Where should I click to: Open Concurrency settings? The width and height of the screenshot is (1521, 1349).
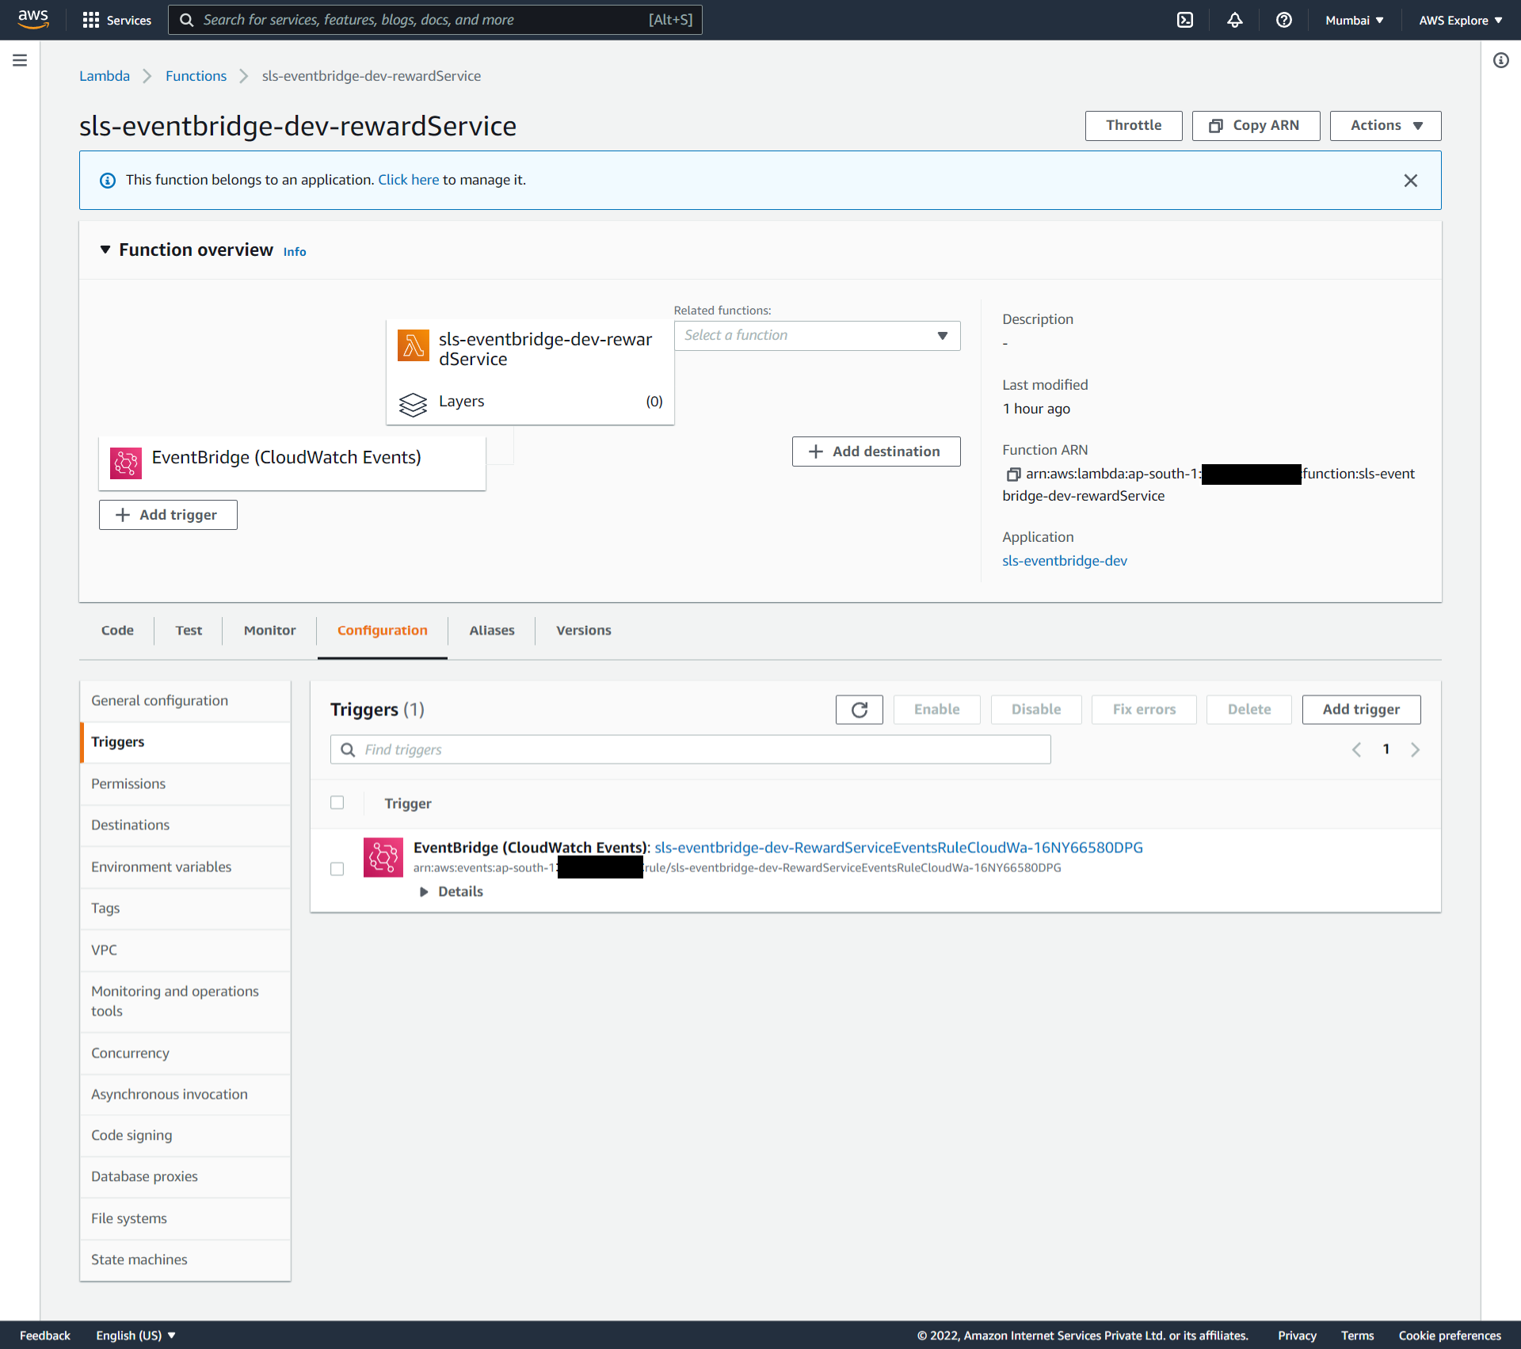[x=185, y=1054]
